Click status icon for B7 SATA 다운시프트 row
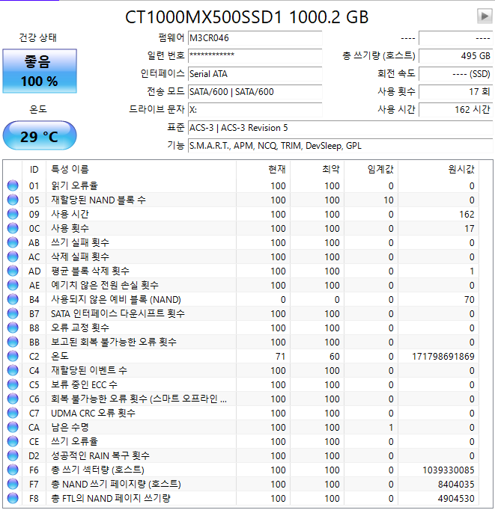 (13, 313)
